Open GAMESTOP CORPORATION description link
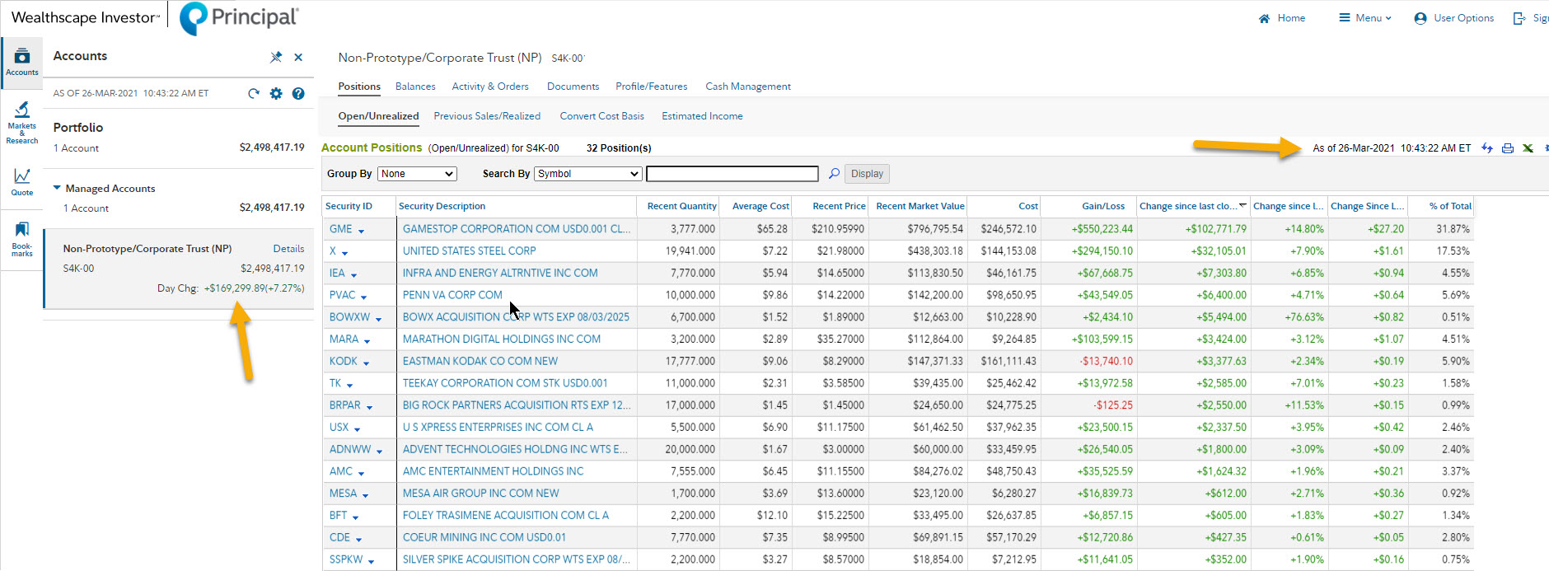Image resolution: width=1549 pixels, height=571 pixels. click(x=517, y=229)
